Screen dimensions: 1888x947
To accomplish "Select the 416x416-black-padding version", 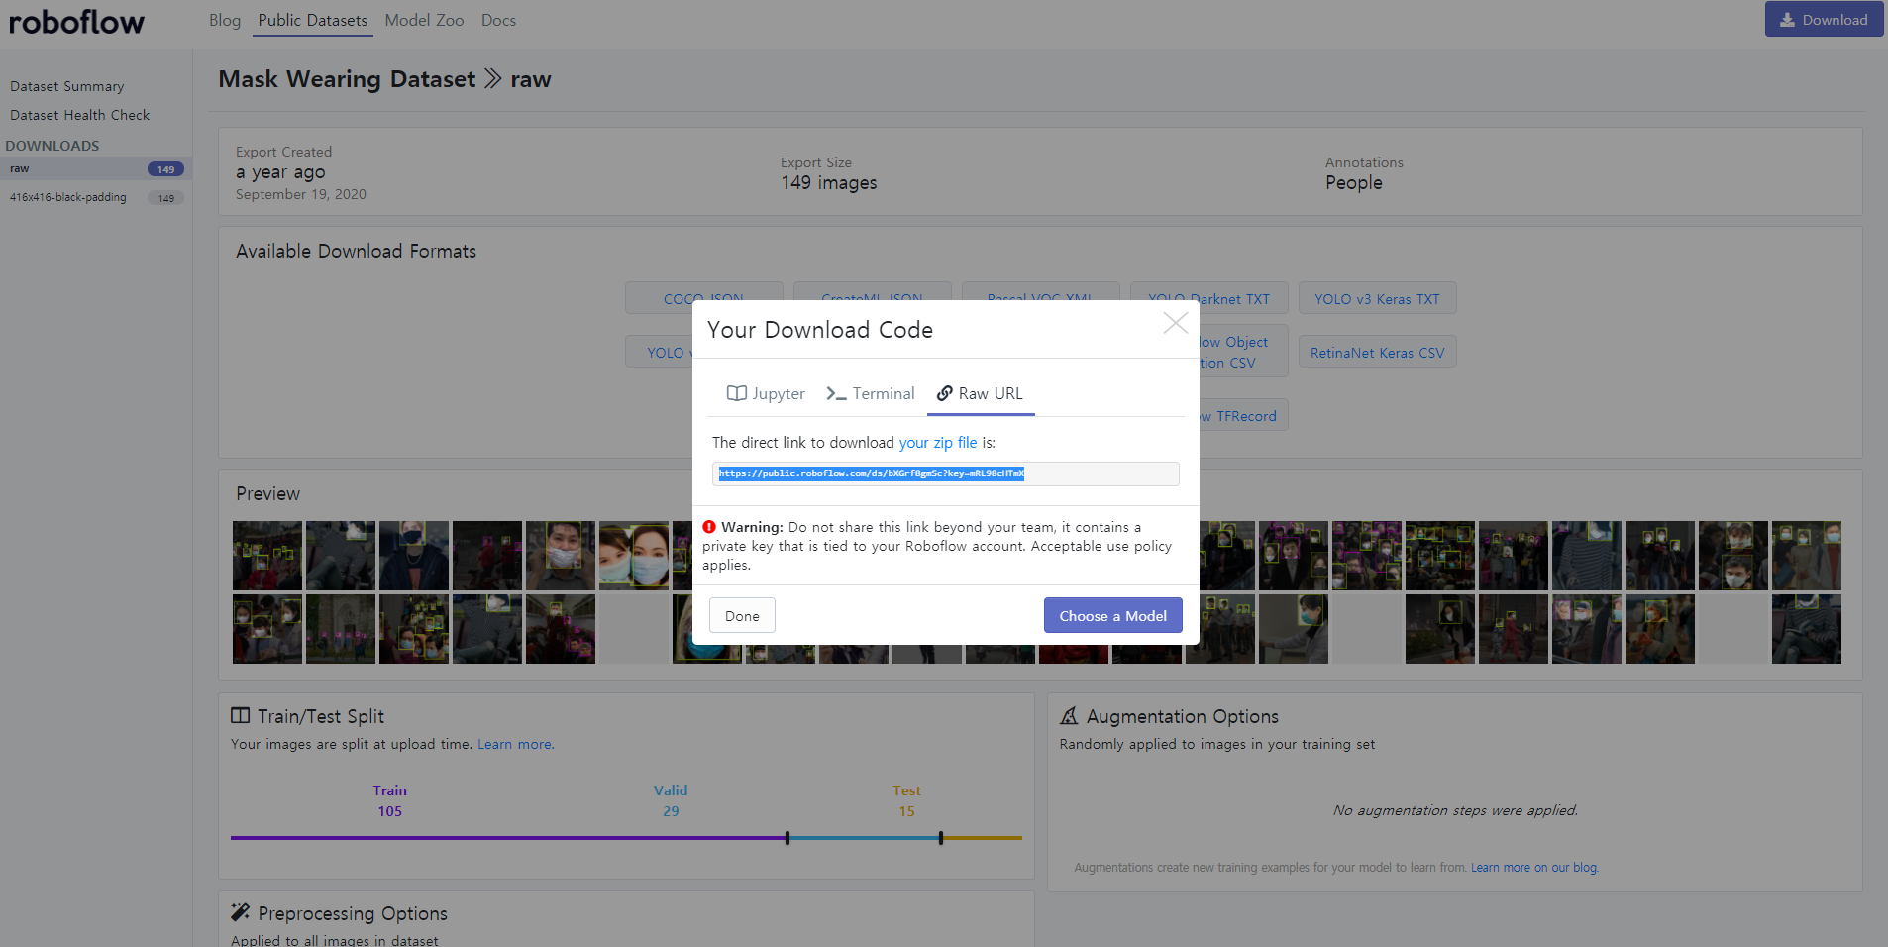I will click(x=96, y=197).
